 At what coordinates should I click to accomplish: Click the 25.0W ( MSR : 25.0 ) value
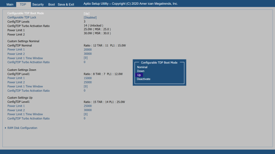tap(97, 29)
